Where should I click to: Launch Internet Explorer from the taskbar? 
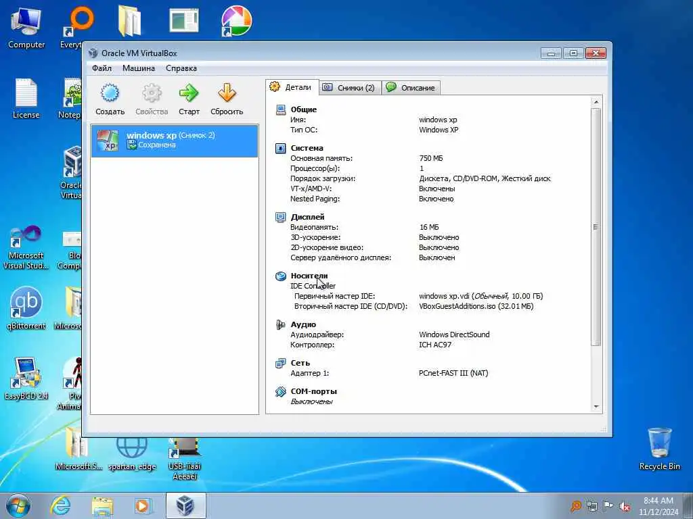pyautogui.click(x=60, y=505)
